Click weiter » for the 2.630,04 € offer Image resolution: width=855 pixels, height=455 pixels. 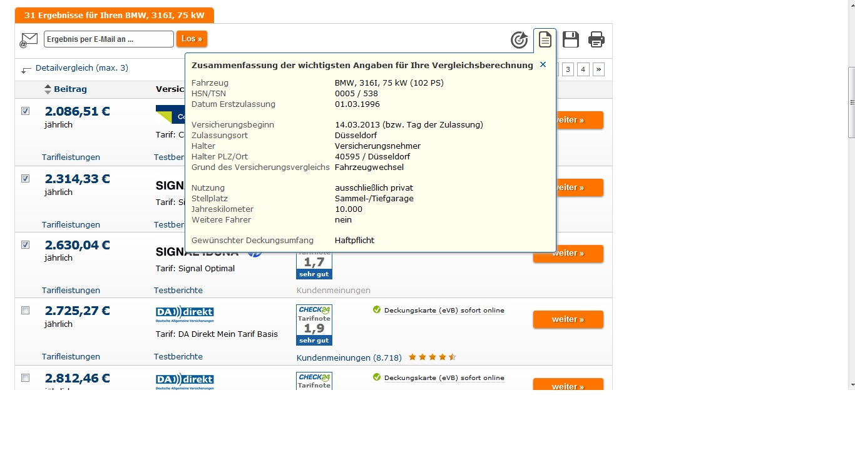click(x=568, y=254)
